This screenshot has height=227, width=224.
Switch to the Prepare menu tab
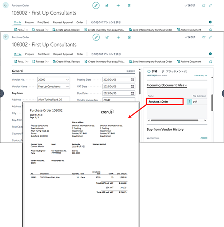[29, 54]
